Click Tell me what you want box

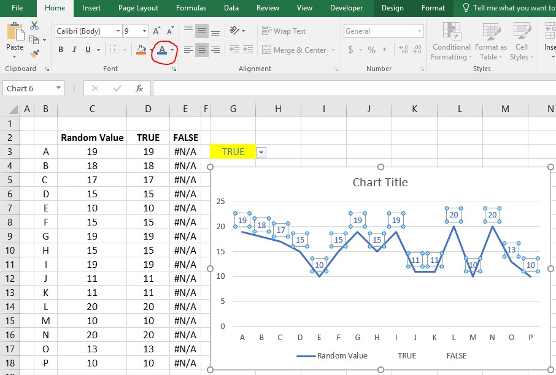coord(509,8)
